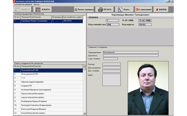Select Аксёнова Маргарита Александровна row
The width and height of the screenshot is (187, 116).
coord(48,90)
